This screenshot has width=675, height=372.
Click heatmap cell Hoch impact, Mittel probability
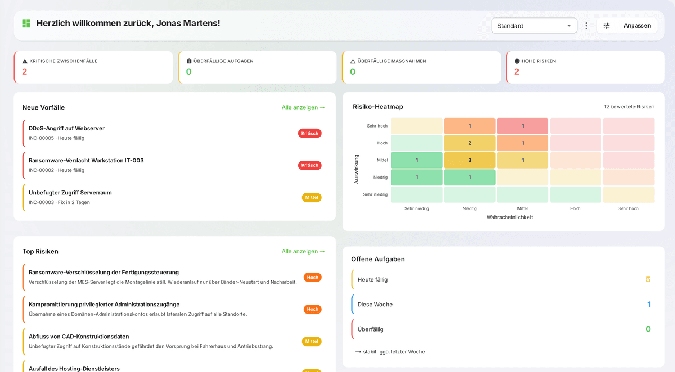523,143
